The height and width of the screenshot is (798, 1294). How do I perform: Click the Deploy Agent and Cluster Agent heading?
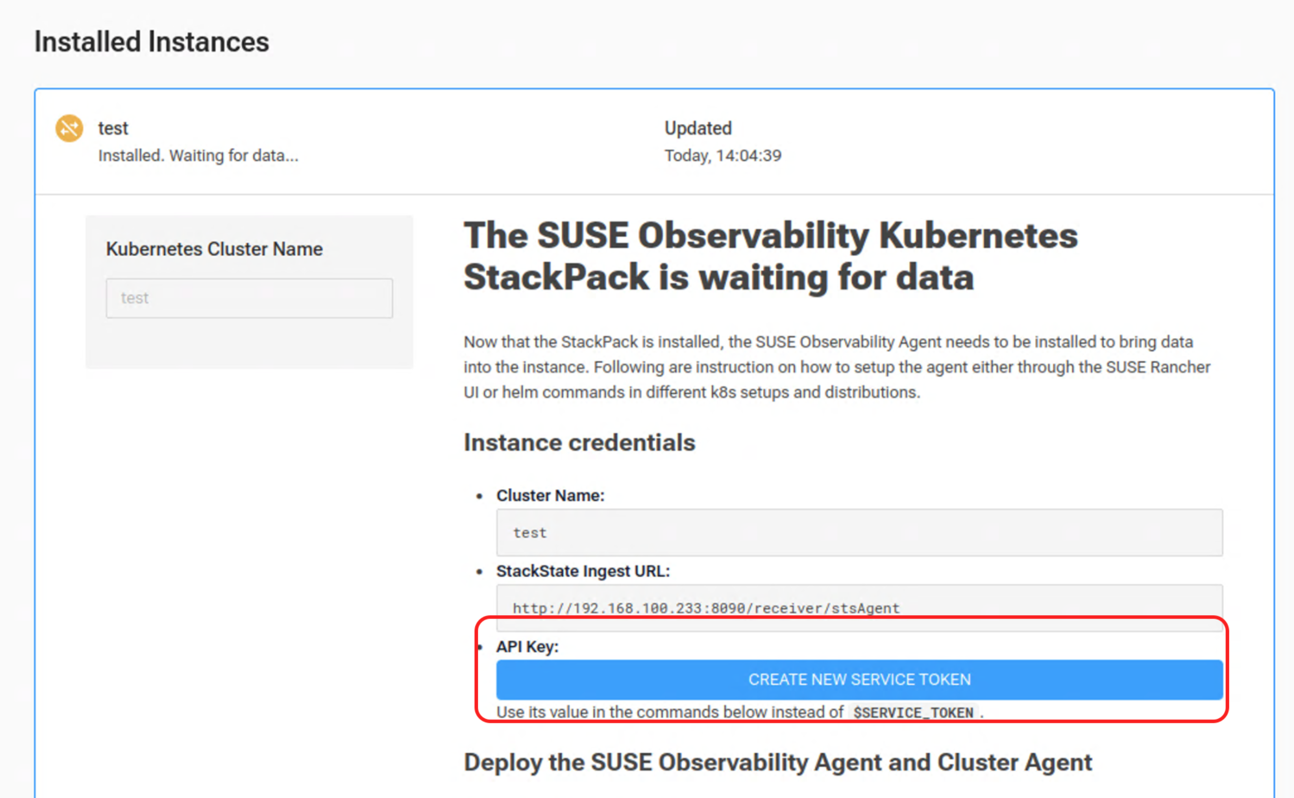point(777,762)
